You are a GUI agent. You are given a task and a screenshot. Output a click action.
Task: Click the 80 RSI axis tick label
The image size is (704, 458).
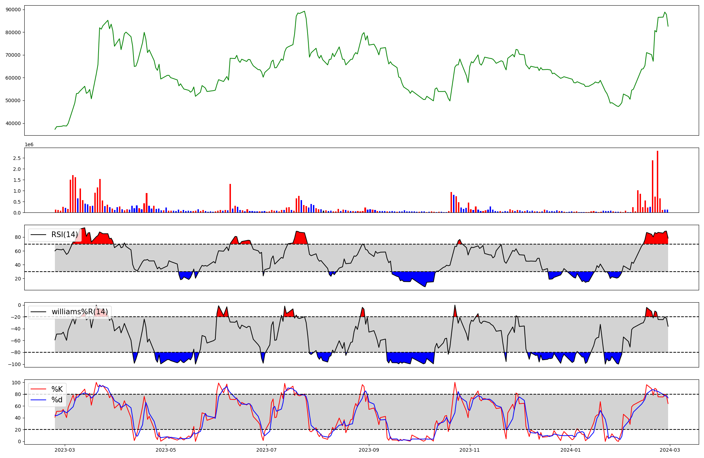18,237
